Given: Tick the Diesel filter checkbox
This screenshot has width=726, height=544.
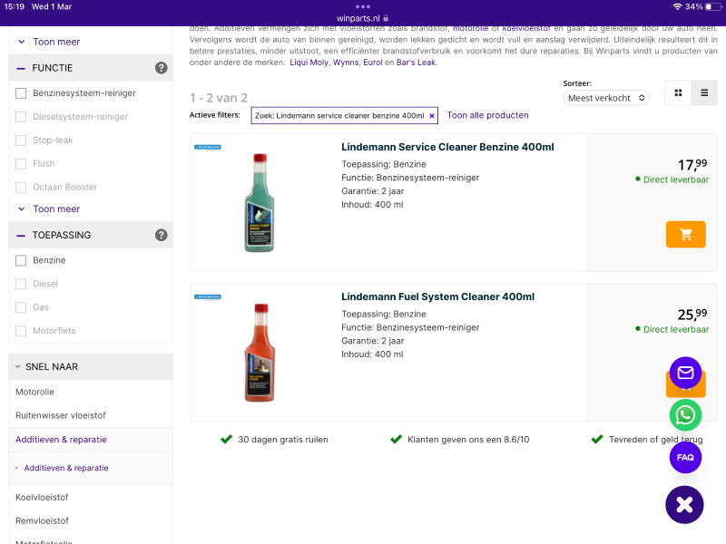Looking at the screenshot, I should pyautogui.click(x=21, y=284).
